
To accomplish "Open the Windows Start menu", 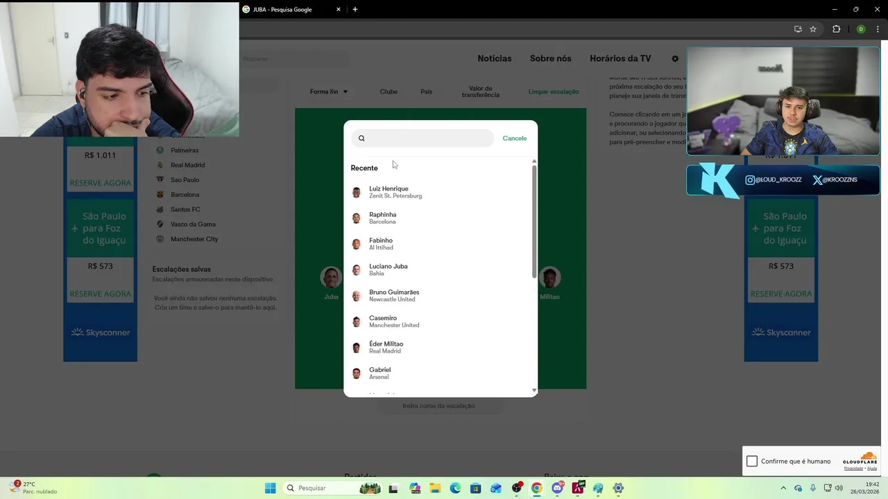I will [270, 488].
